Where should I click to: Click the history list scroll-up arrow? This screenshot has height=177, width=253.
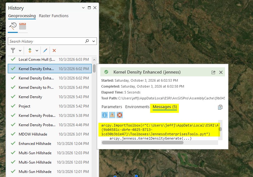pos(94,60)
